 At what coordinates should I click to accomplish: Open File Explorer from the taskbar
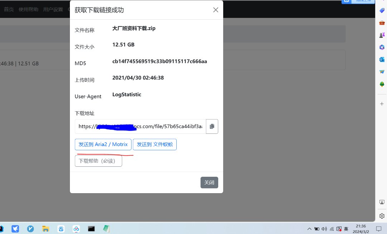[46, 229]
